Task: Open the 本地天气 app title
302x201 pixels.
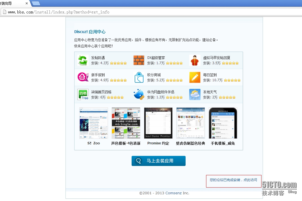Action: tap(210, 92)
